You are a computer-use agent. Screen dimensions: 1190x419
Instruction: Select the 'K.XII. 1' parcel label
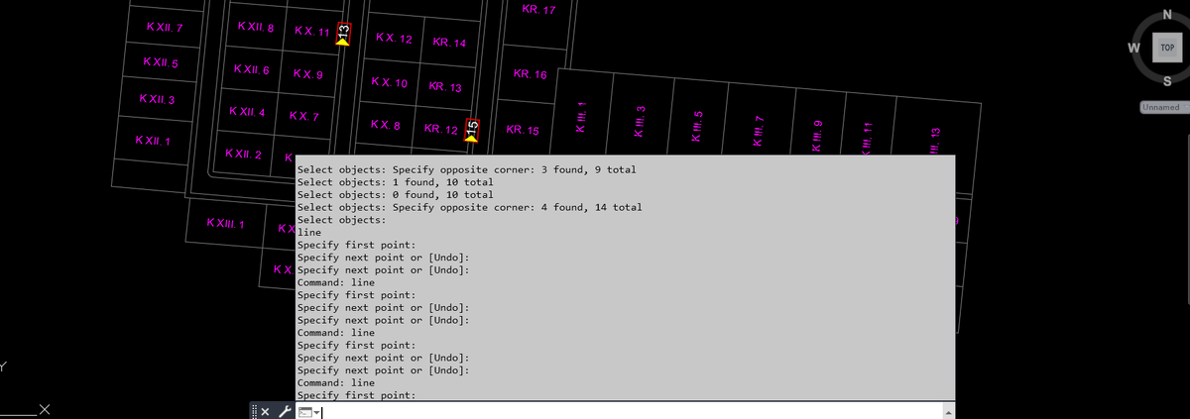point(153,142)
